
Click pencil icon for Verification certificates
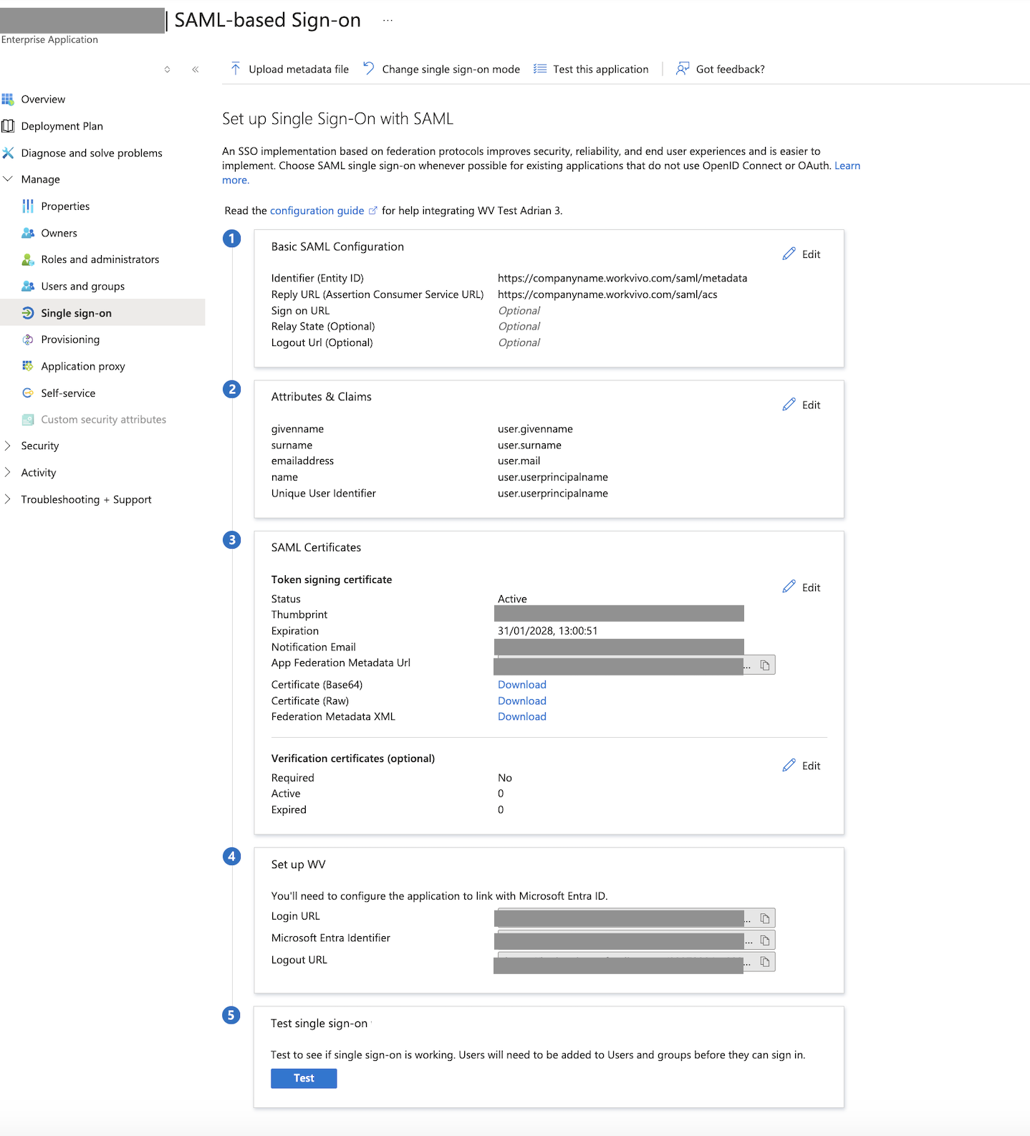pyautogui.click(x=789, y=765)
